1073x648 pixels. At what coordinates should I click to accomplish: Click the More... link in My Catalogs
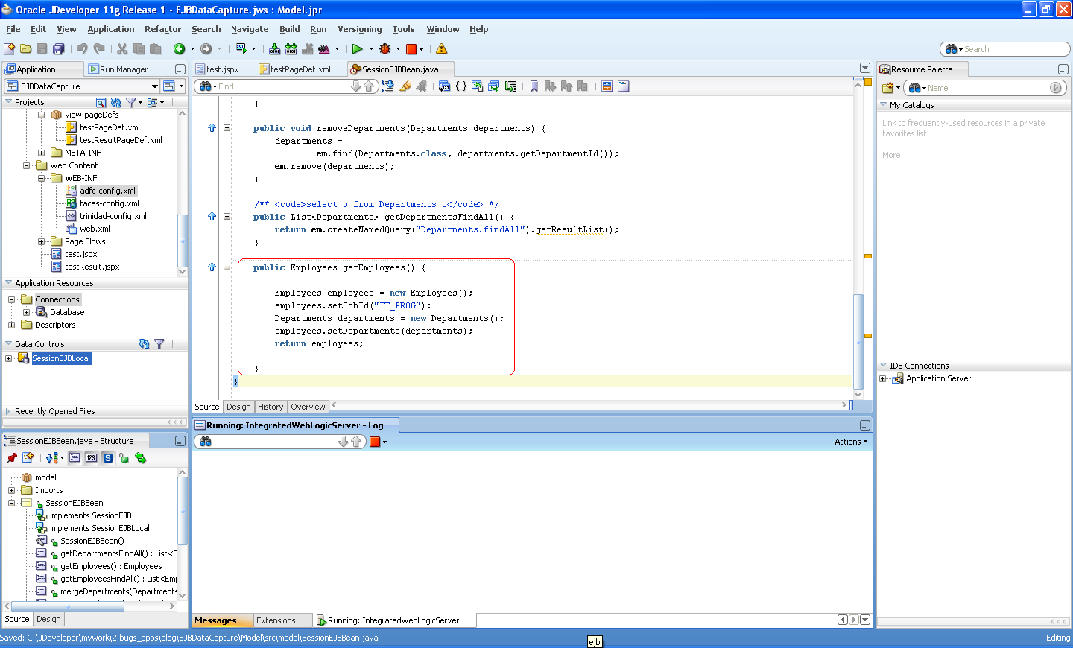[x=895, y=154]
